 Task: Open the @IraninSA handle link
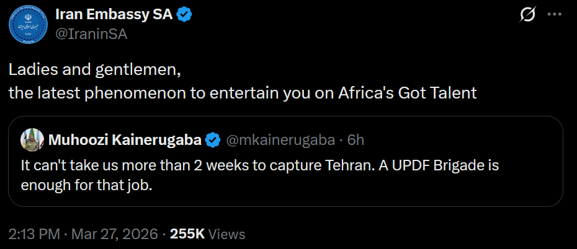(92, 35)
